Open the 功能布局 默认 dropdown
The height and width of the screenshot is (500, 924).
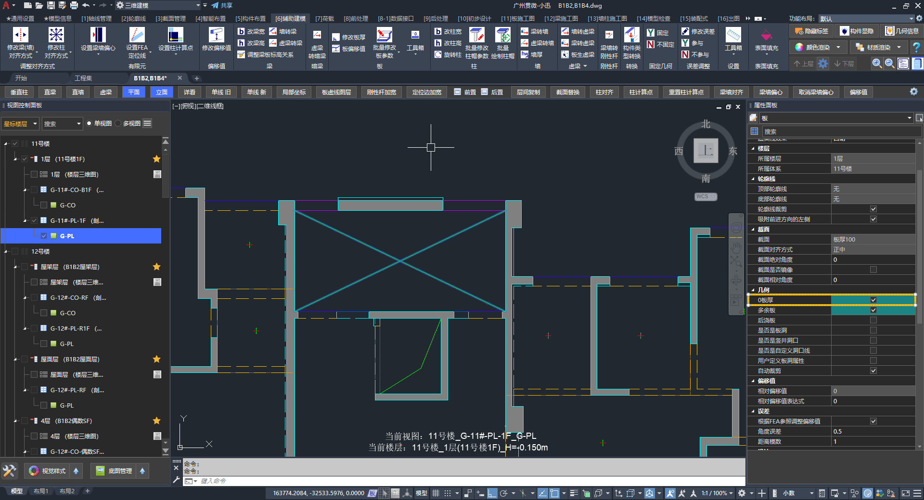(x=866, y=18)
